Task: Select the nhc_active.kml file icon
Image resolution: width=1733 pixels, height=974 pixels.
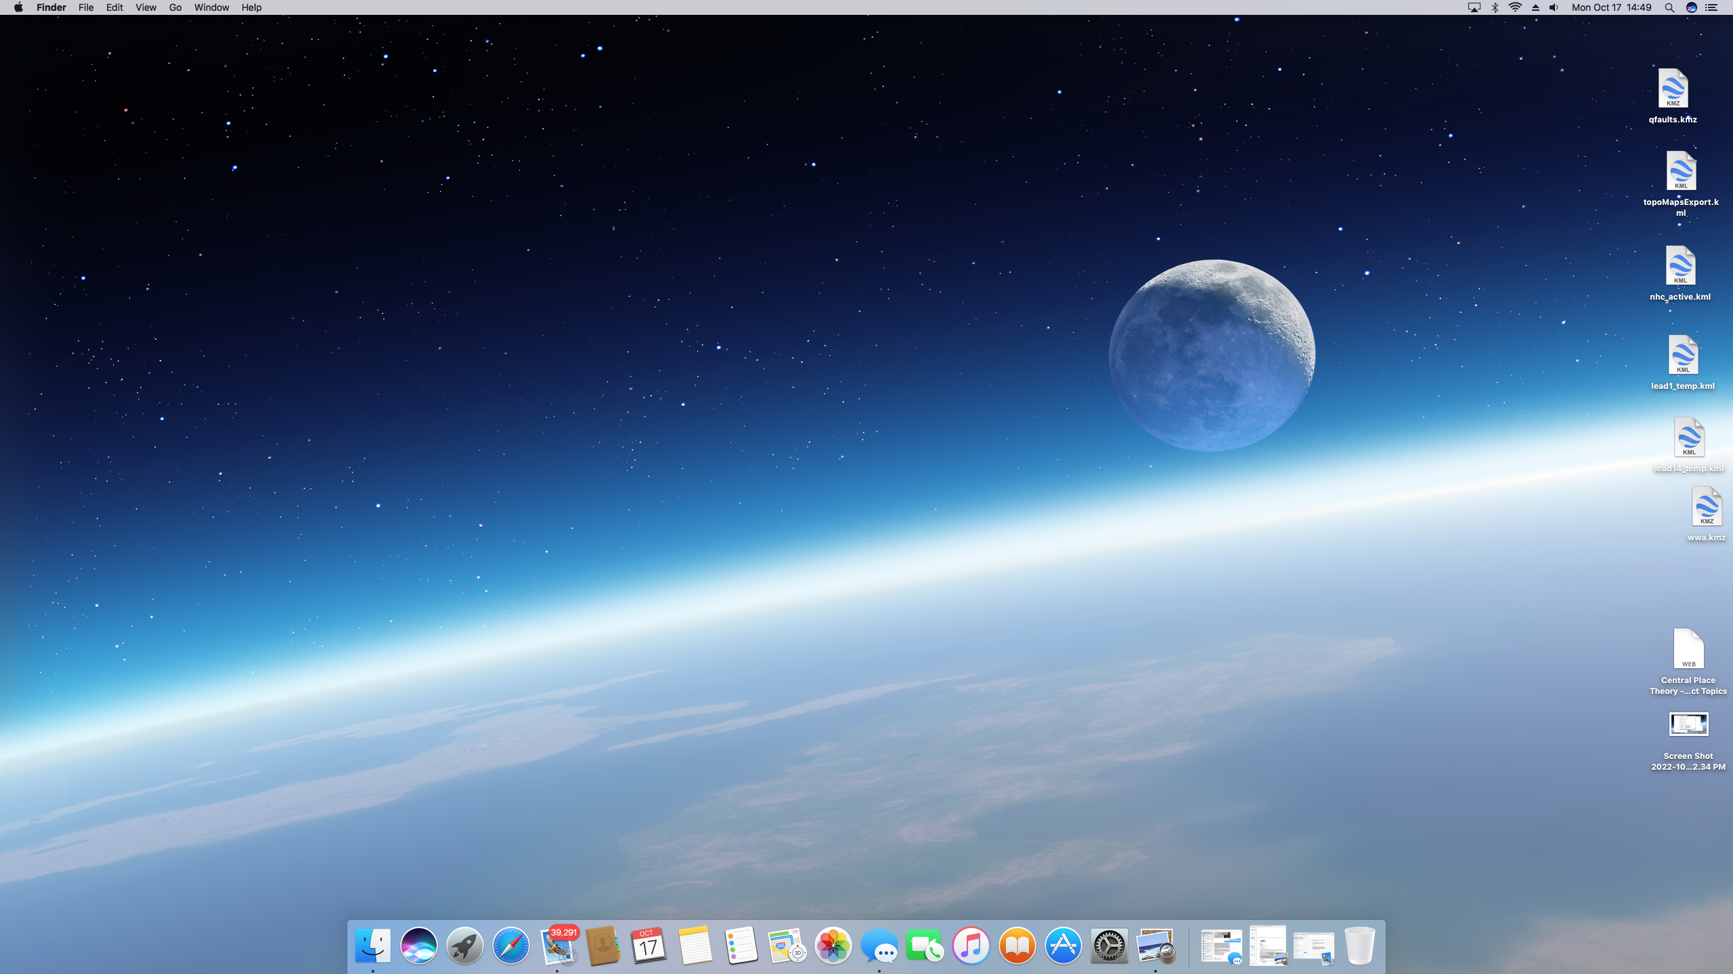Action: (x=1680, y=266)
